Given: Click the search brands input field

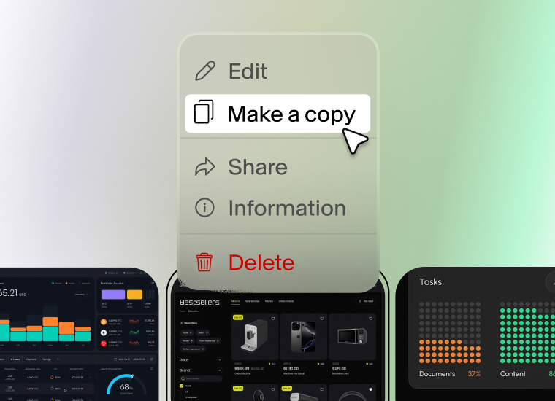Looking at the screenshot, I should tap(202, 378).
